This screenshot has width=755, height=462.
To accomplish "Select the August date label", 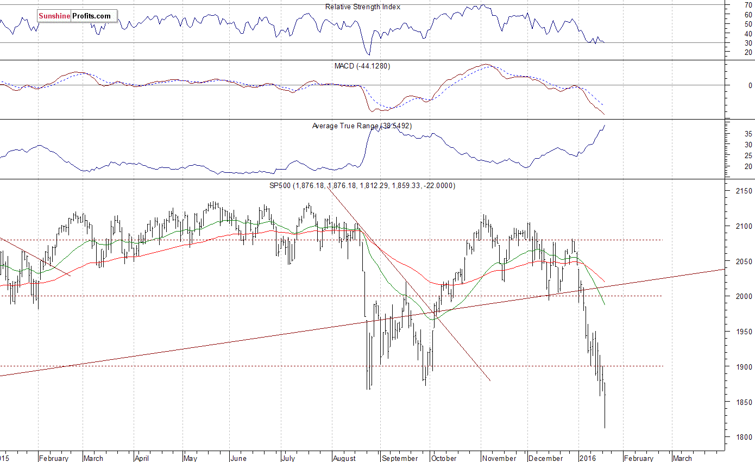I will click(344, 458).
